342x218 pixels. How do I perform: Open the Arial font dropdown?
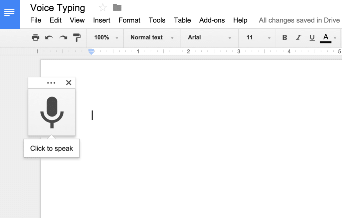pos(209,37)
